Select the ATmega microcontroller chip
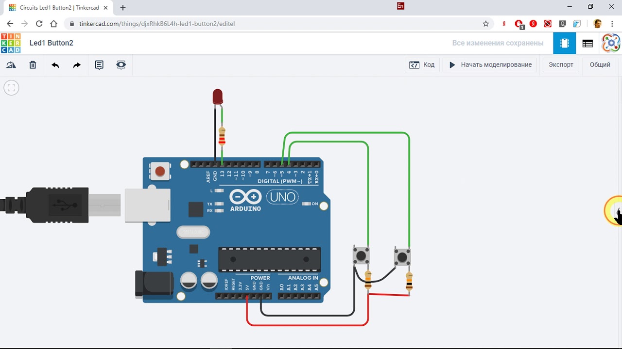Screen dimensions: 622x349 tap(269, 259)
